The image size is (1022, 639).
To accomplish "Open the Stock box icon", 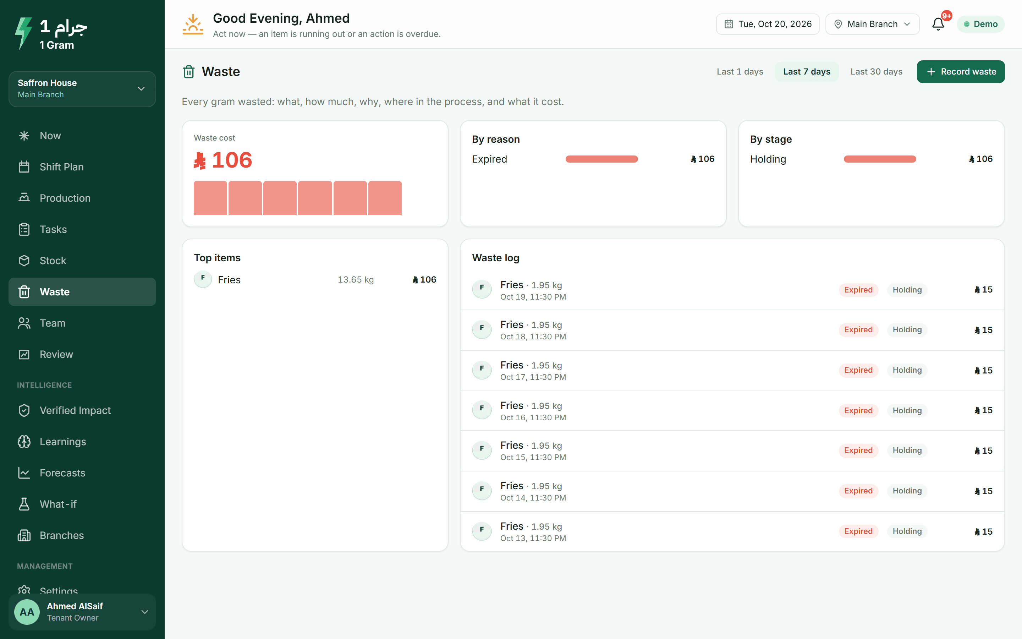I will [x=24, y=260].
